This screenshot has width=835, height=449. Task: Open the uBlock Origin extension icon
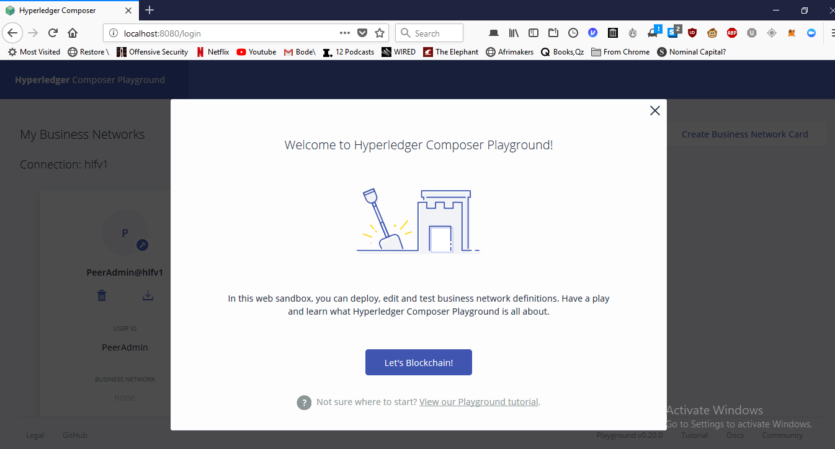[692, 32]
